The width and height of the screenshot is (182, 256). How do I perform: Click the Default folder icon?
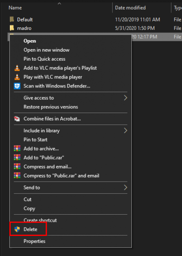(x=12, y=20)
